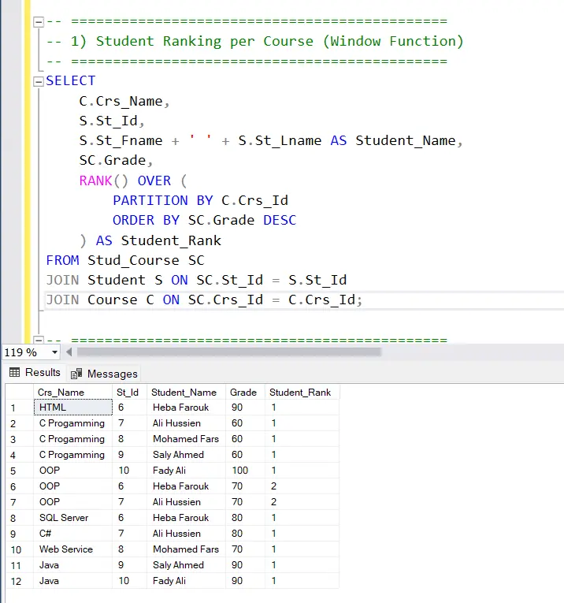Click the SELECT keyword in the editor

point(71,80)
